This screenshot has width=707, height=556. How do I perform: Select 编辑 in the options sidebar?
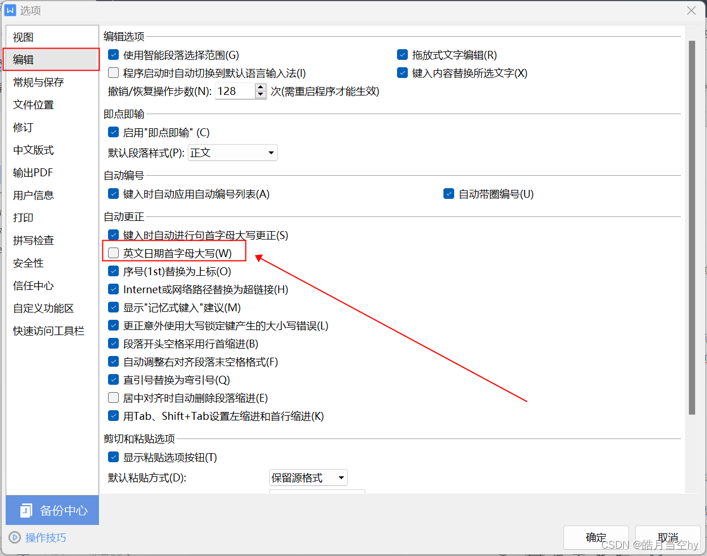coord(52,59)
